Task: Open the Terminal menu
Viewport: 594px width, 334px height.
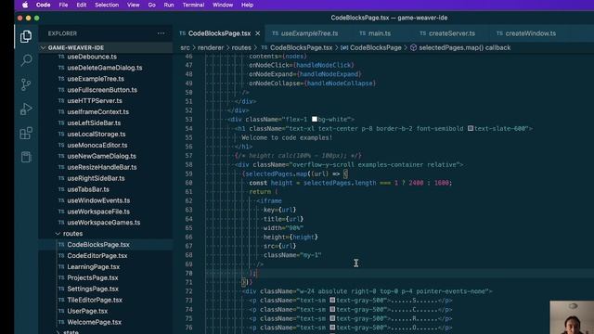Action: click(x=193, y=5)
